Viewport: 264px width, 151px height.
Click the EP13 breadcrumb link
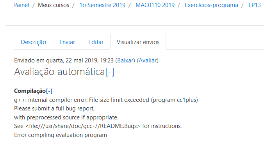(x=255, y=5)
